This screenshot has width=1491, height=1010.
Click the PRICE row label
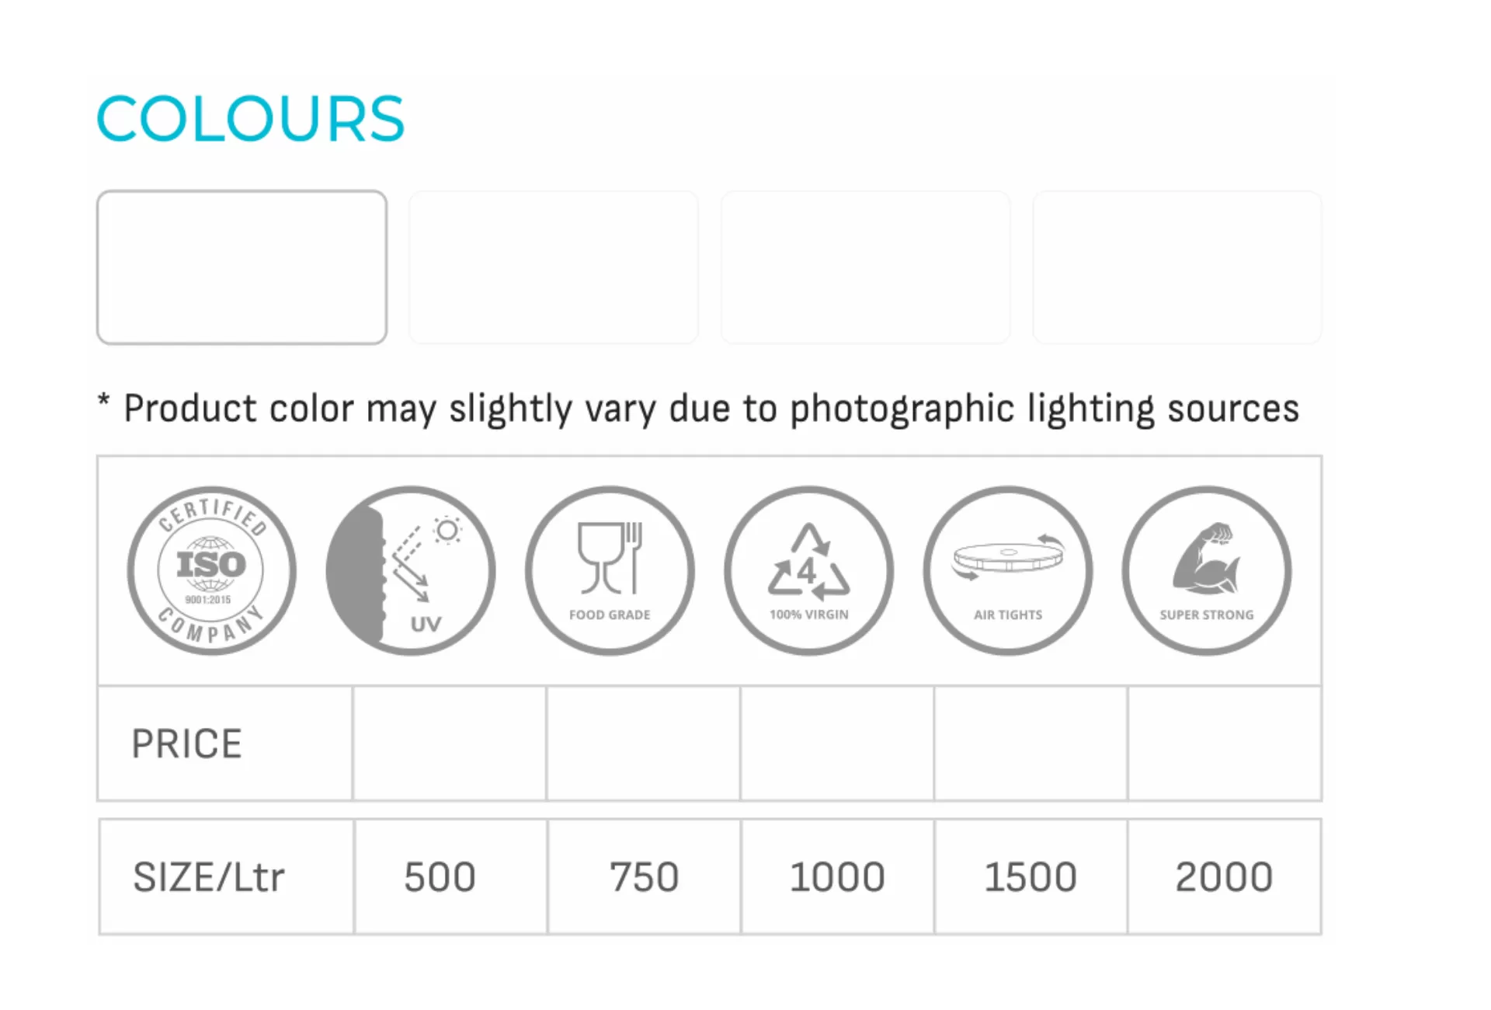click(x=187, y=744)
